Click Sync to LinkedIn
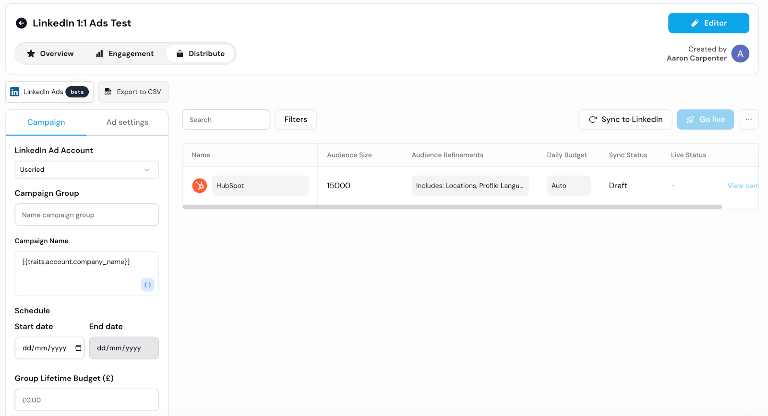This screenshot has height=416, width=768. 625,119
